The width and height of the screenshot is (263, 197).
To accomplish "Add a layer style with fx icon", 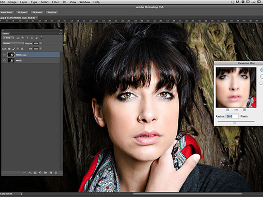I will coord(30,172).
